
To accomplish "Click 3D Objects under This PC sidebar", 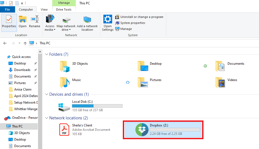I will pos(22,133).
